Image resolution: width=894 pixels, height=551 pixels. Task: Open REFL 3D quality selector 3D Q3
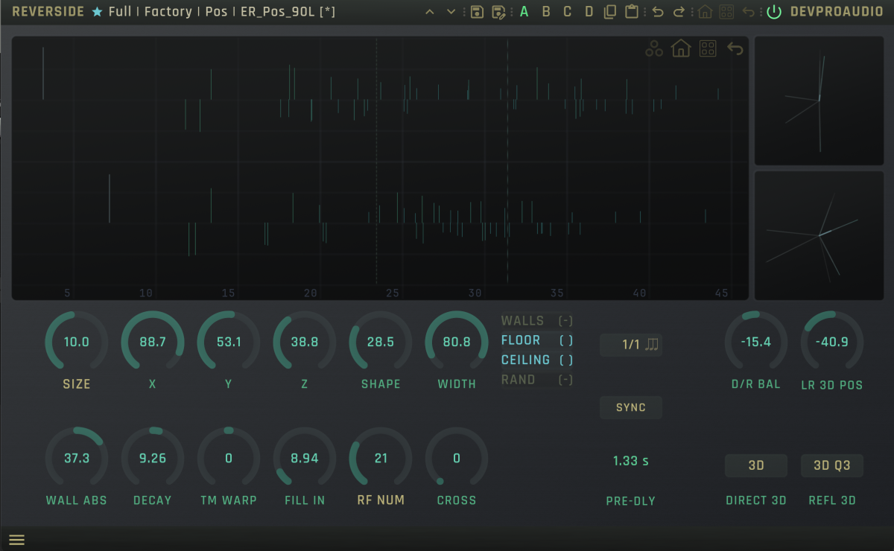pyautogui.click(x=832, y=465)
